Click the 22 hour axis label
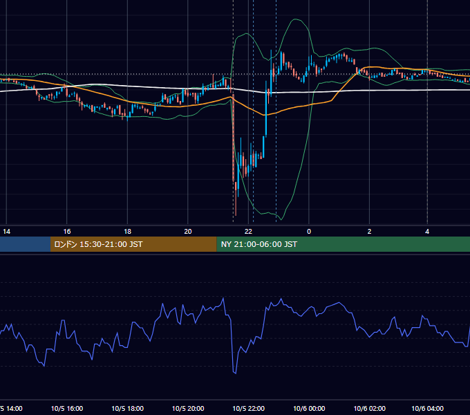The height and width of the screenshot is (415, 470). tap(248, 232)
